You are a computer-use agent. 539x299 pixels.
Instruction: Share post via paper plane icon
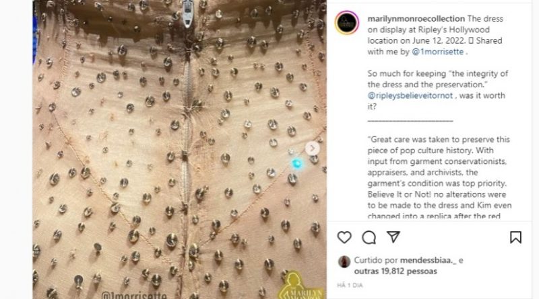[x=393, y=237]
